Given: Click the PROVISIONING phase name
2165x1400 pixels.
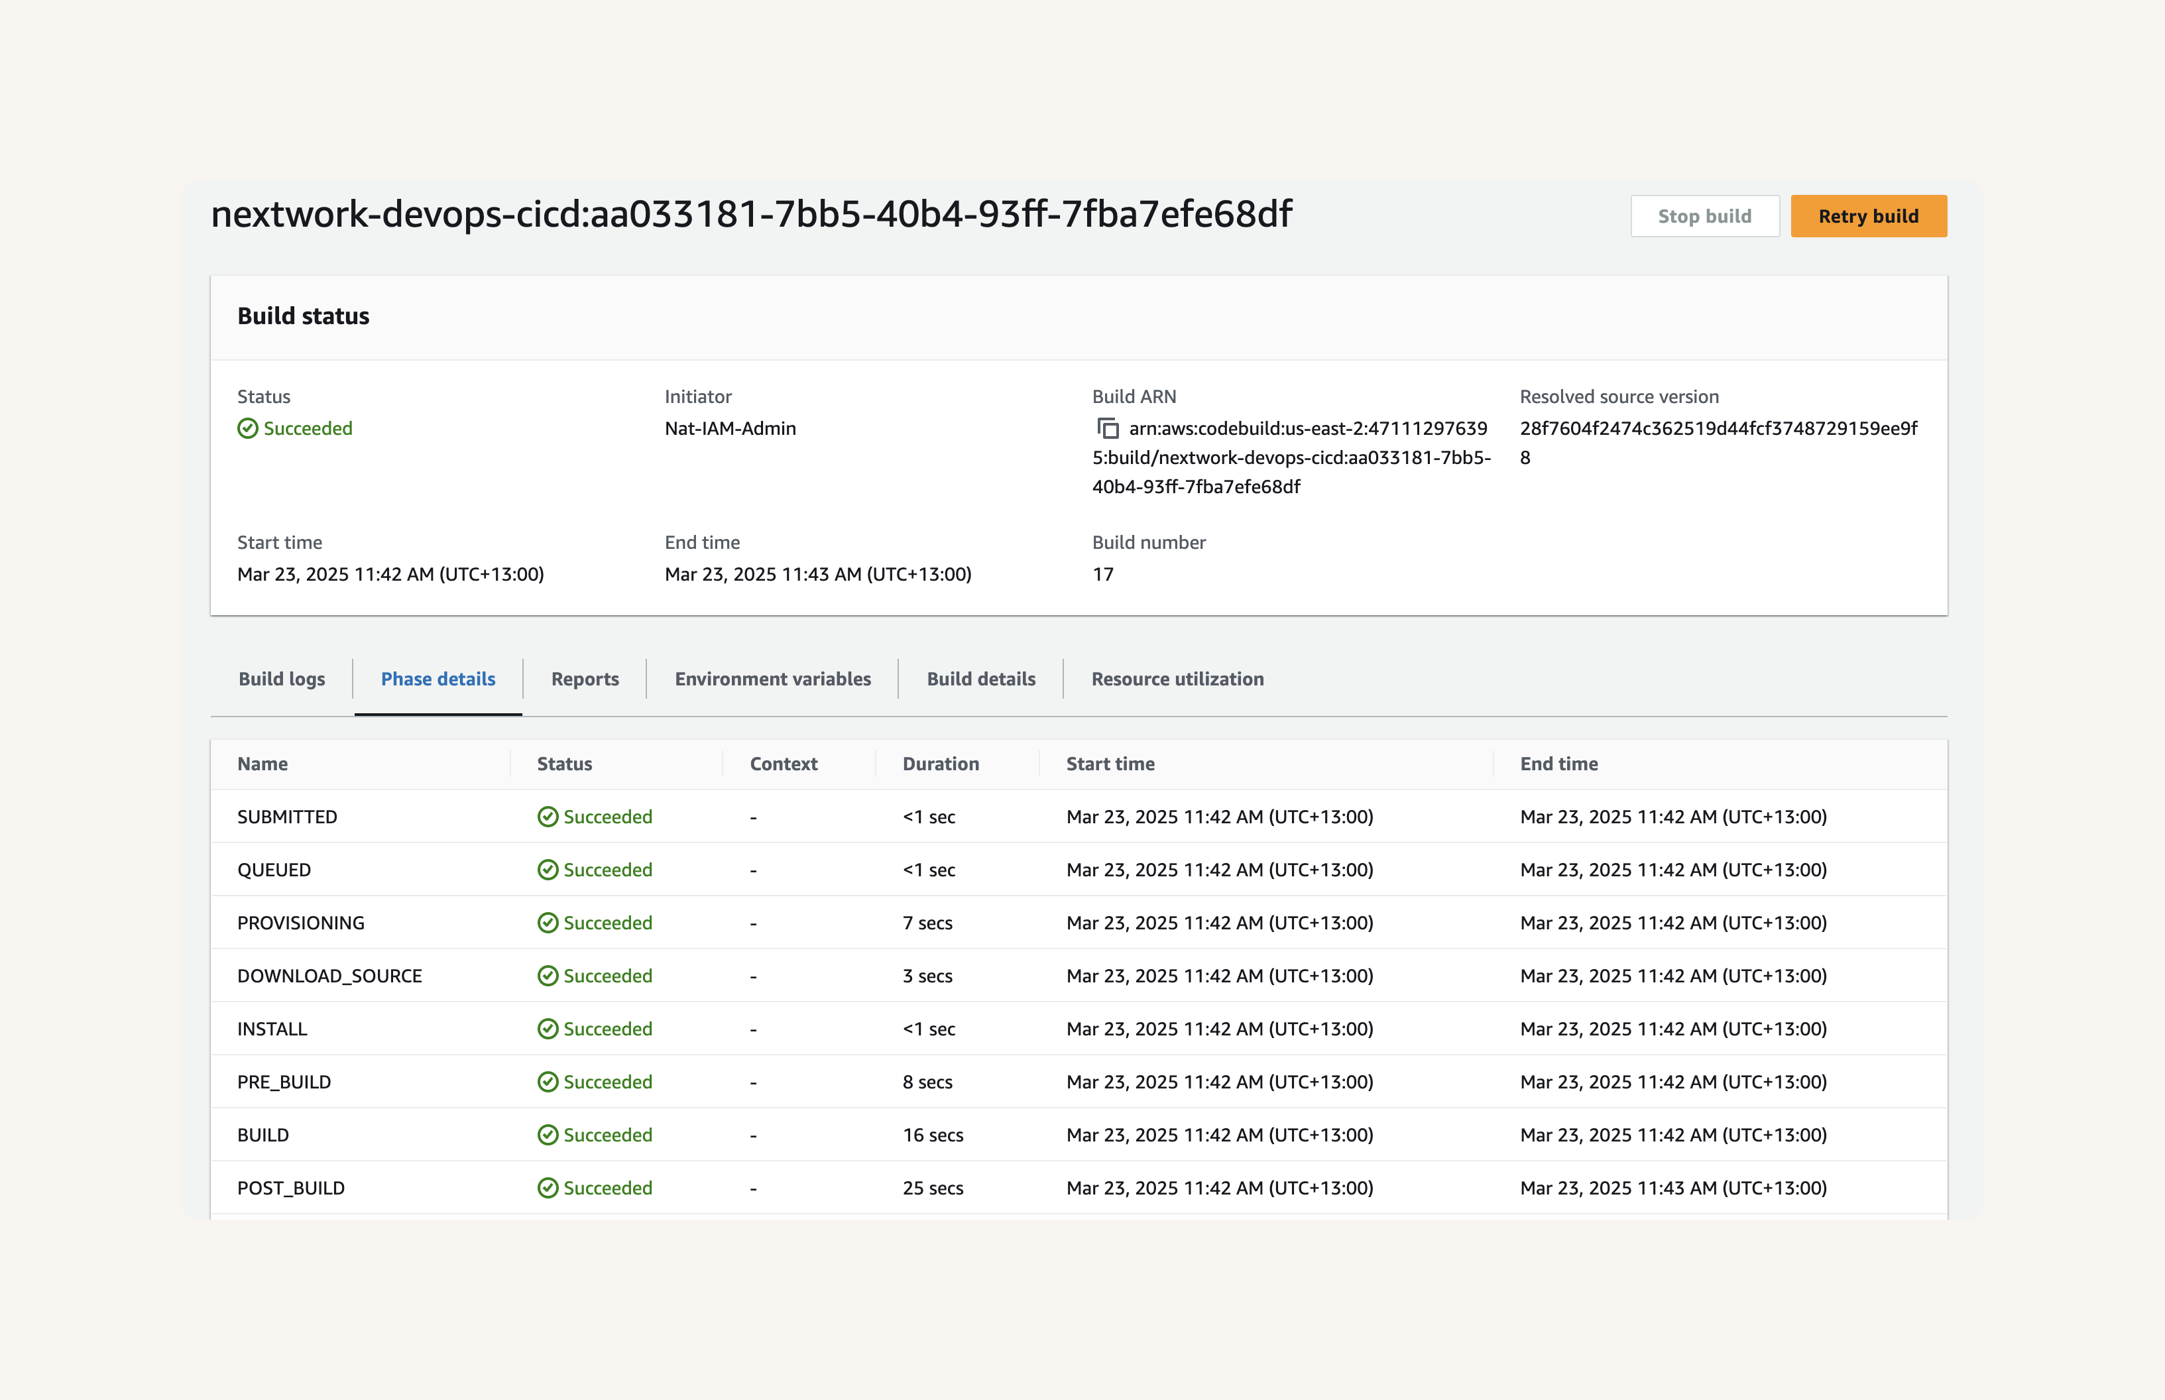Looking at the screenshot, I should 301,923.
